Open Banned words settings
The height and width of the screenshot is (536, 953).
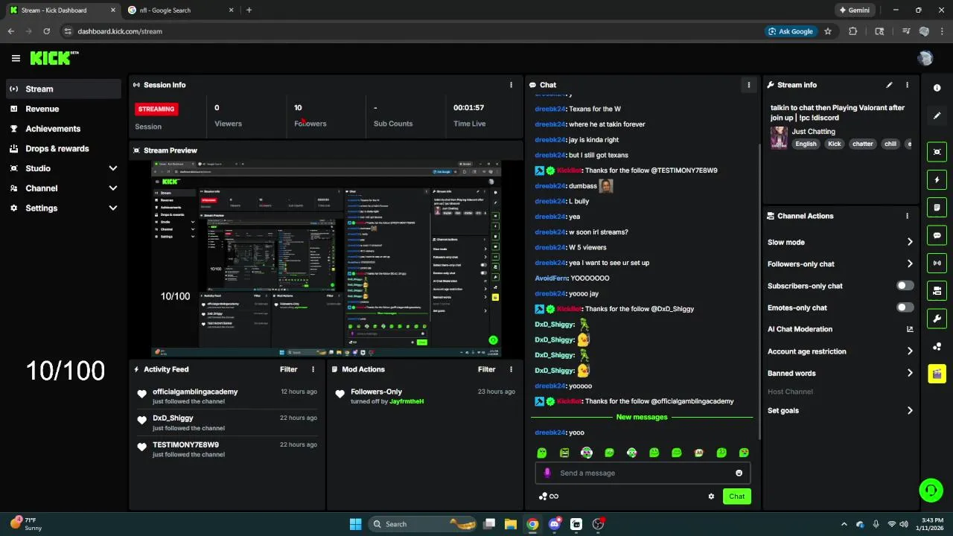[841, 373]
